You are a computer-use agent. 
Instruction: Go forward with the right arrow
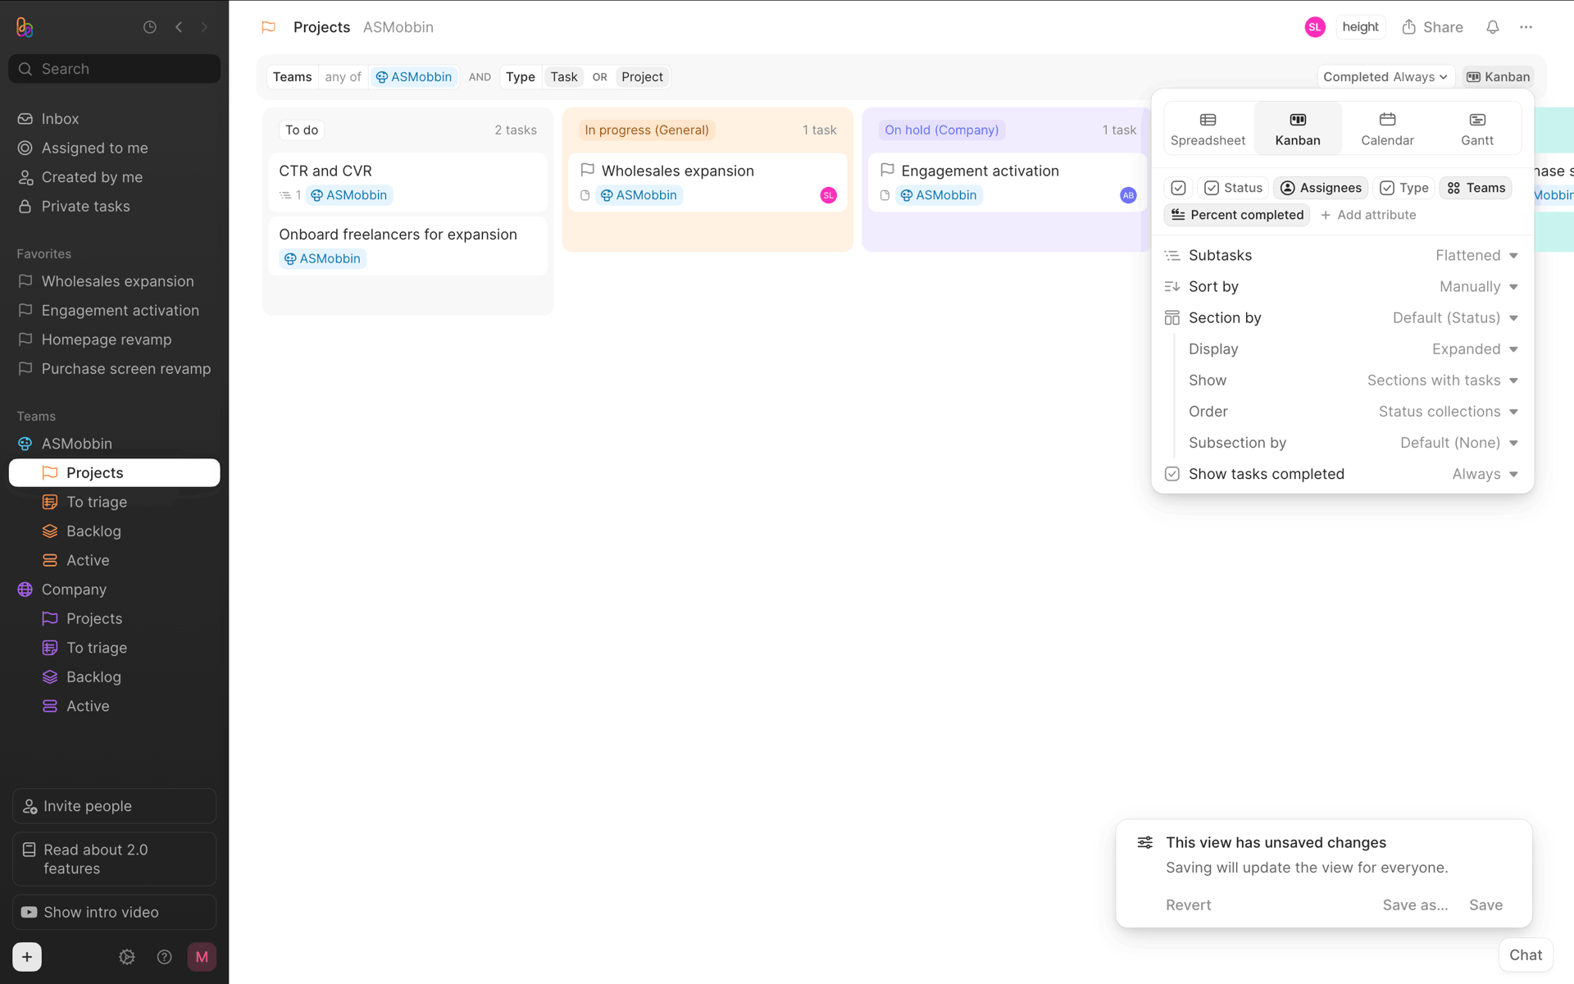205,27
